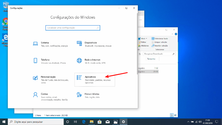This screenshot has height=125, width=222.
Task: Click 'Inverter seleção' in Explorer ribbon
Action: [x=160, y=46]
